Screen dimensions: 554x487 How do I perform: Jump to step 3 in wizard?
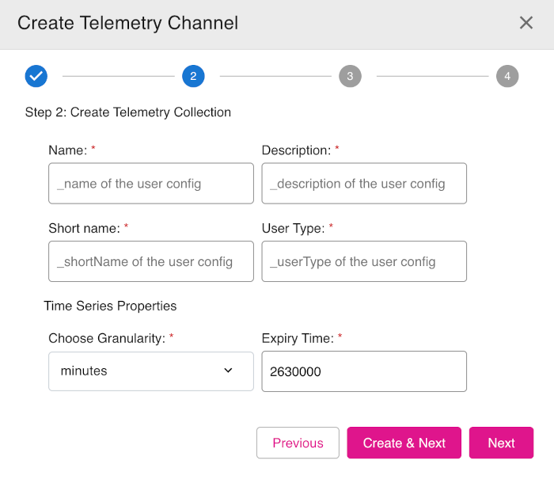click(x=350, y=76)
